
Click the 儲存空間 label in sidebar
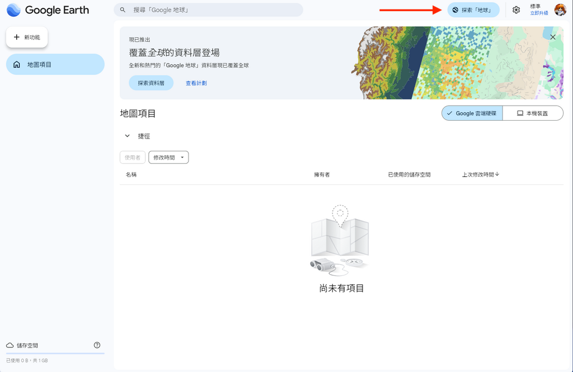[27, 345]
